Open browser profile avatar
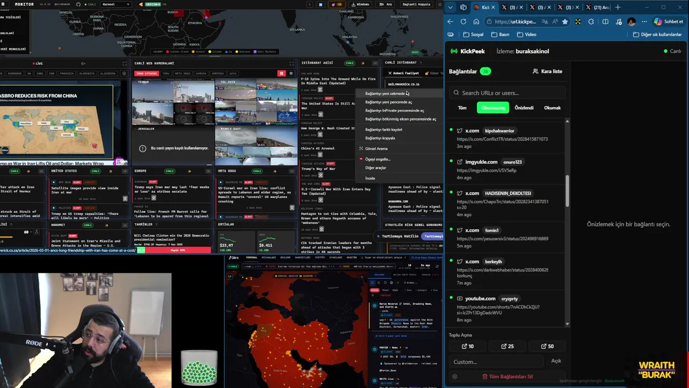This screenshot has width=689, height=388. tap(631, 22)
